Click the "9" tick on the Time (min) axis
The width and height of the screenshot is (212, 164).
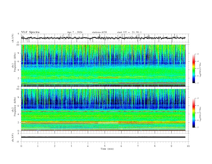[x=171, y=146]
